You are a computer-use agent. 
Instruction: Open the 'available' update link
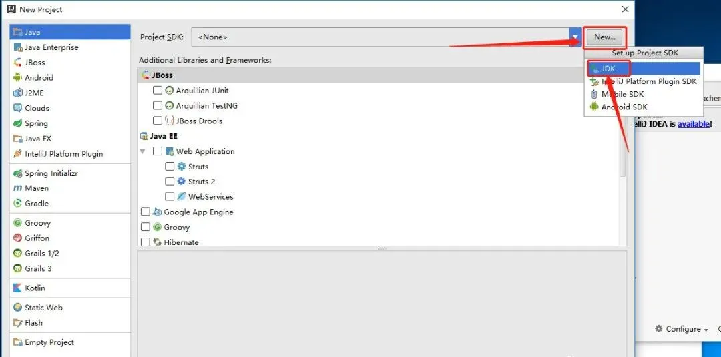(x=694, y=124)
